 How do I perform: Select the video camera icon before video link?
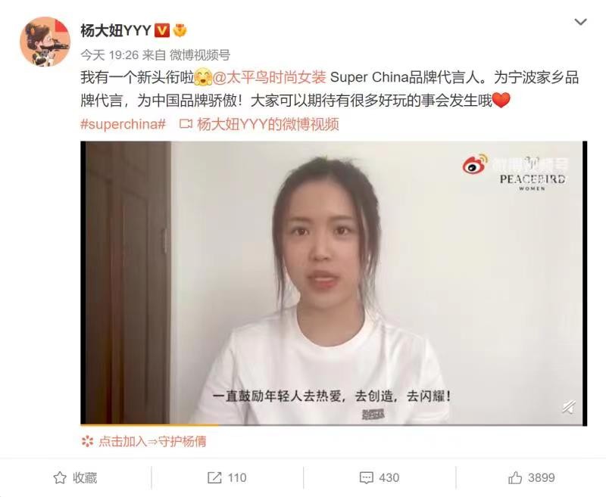186,124
